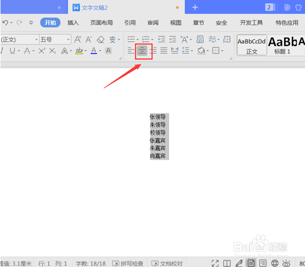Decrease font size with A- icon
This screenshot has height=267, width=305.
pyautogui.click(x=89, y=39)
